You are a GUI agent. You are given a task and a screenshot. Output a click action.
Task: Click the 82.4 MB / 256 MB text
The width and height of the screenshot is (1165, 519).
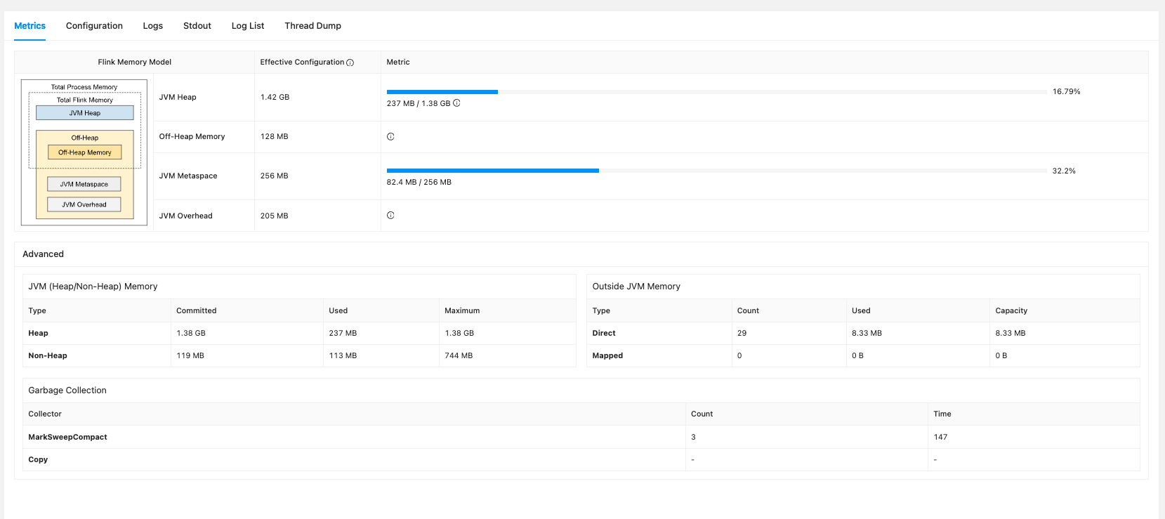point(419,183)
